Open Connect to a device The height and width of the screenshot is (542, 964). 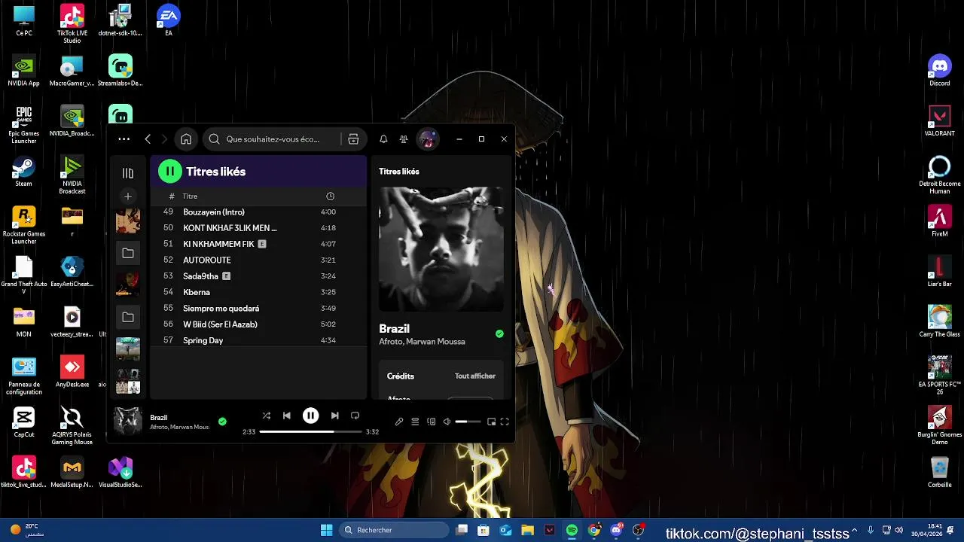click(x=431, y=422)
